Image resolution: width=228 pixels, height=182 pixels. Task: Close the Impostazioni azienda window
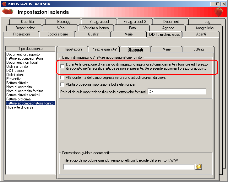[x=224, y=4]
